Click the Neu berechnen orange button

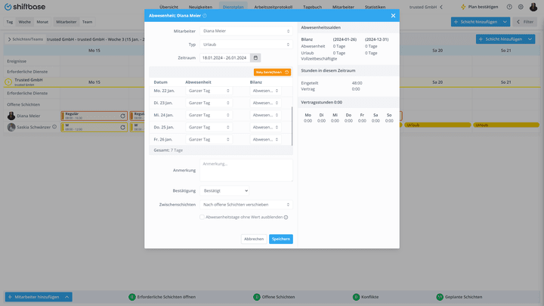[x=272, y=73]
